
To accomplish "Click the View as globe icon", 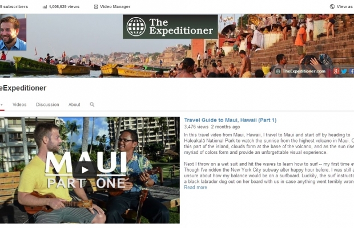I will pyautogui.click(x=332, y=7).
